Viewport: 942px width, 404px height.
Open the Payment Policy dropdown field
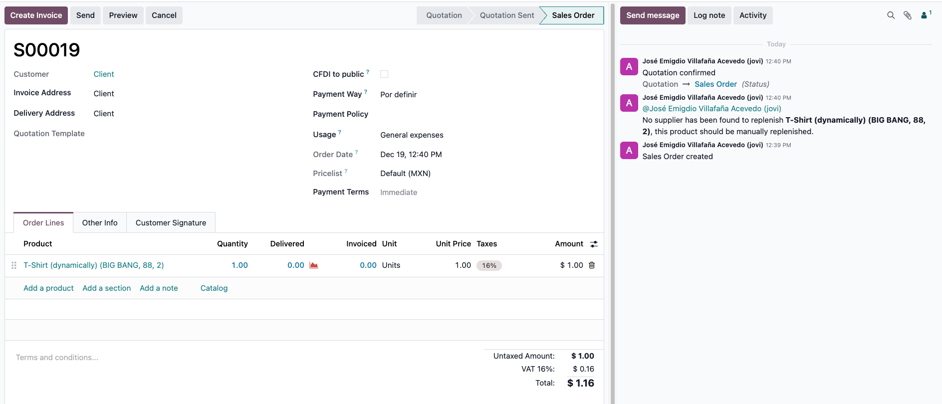pyautogui.click(x=449, y=114)
